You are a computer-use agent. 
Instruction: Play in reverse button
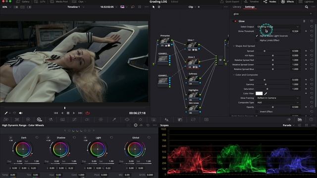[x=62, y=113]
